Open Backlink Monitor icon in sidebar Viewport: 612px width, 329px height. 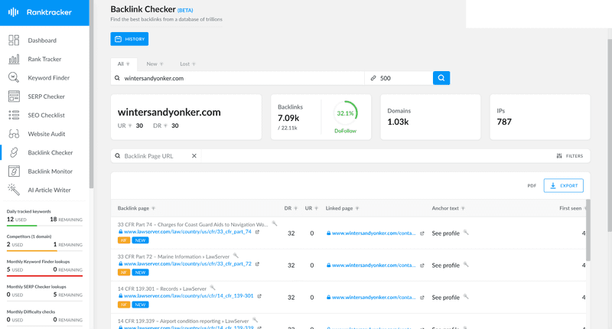(14, 171)
